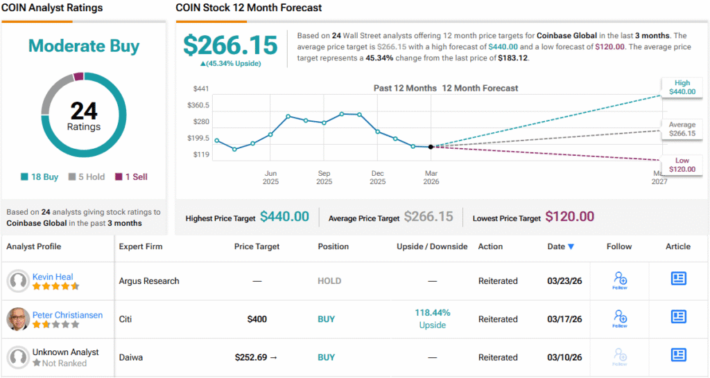Screen dimensions: 710x378
Task: Follow analyst Kevin Heal icon
Action: tap(620, 280)
